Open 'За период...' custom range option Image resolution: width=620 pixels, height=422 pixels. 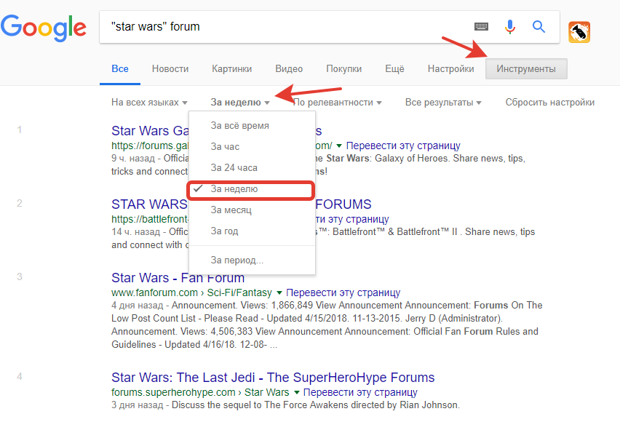click(x=252, y=260)
